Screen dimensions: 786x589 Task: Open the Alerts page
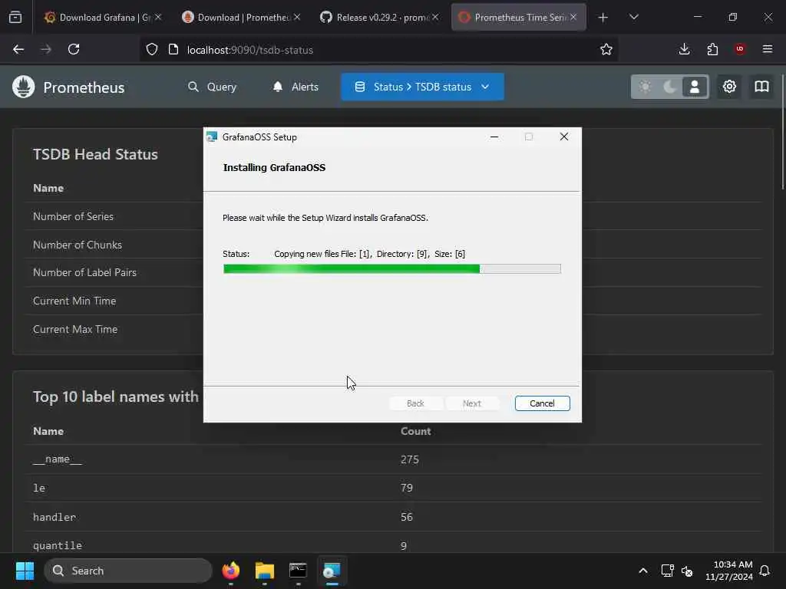[296, 87]
